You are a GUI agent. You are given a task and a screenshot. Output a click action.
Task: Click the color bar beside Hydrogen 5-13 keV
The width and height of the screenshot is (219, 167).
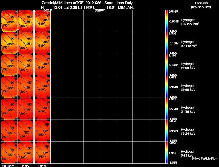click(x=166, y=152)
